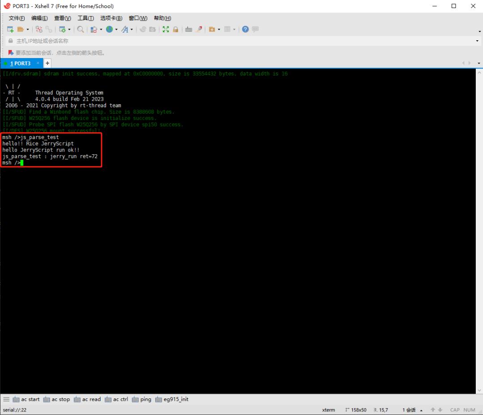Click the globe encoding icon
This screenshot has height=415, width=483.
(x=110, y=29)
